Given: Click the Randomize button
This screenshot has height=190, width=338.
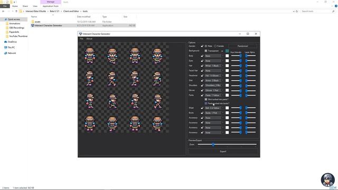Looking at the screenshot, I should tap(243, 46).
